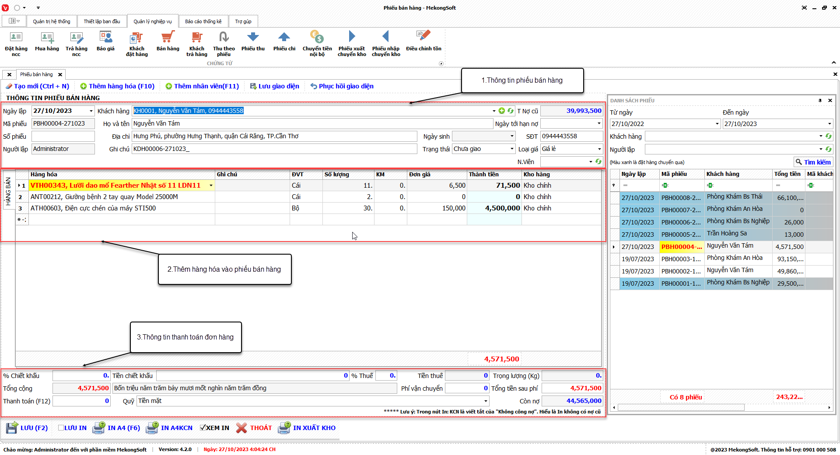
Task: Click the LƯU (F2) save button
Action: coord(27,428)
